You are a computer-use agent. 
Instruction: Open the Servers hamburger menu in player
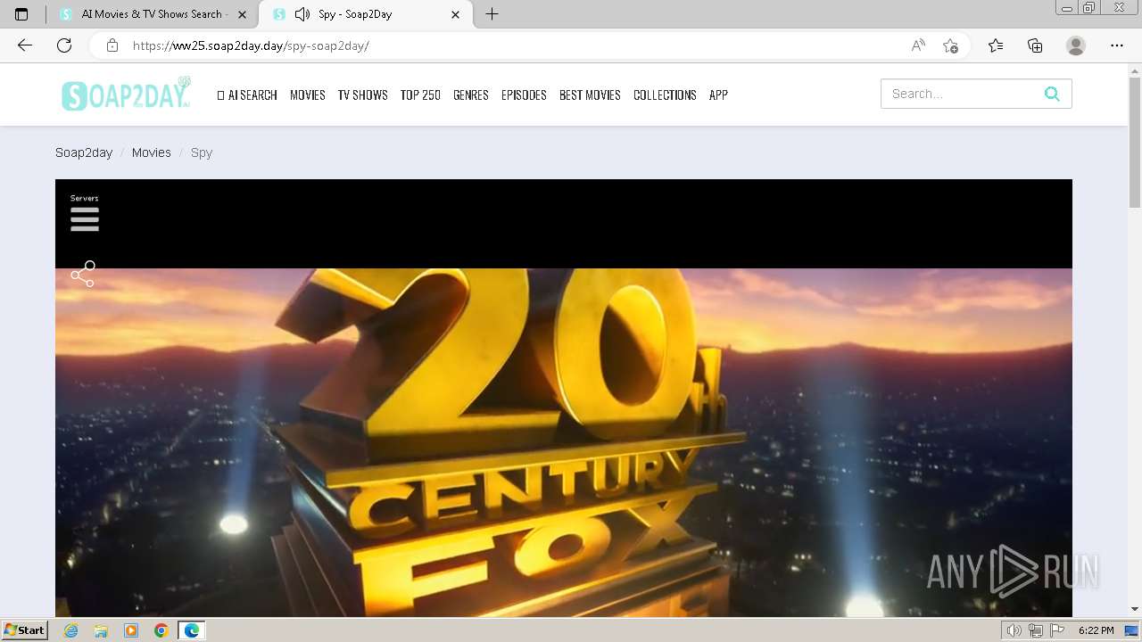[x=85, y=219]
